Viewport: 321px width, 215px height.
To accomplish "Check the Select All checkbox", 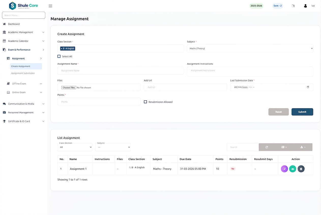I will coord(59,56).
